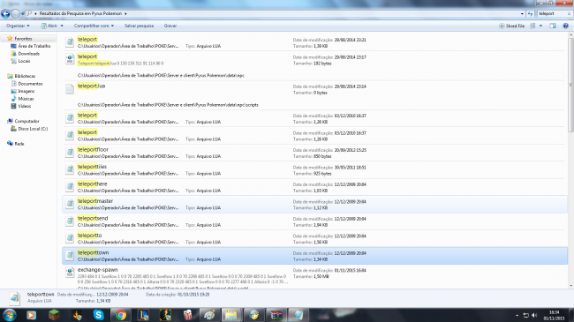Select the teleport result dated 02/12/2010
This screenshot has height=322, width=574.
point(314,118)
